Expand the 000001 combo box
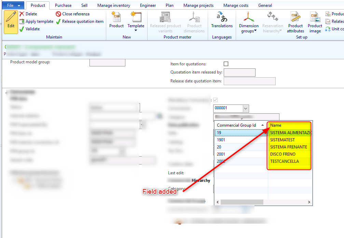Viewport: 344px width, 238px height. click(x=246, y=108)
